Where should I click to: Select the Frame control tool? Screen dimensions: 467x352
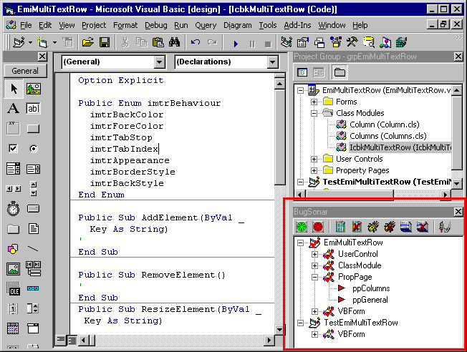[x=14, y=129]
